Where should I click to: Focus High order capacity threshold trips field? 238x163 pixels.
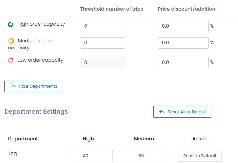click(x=103, y=26)
